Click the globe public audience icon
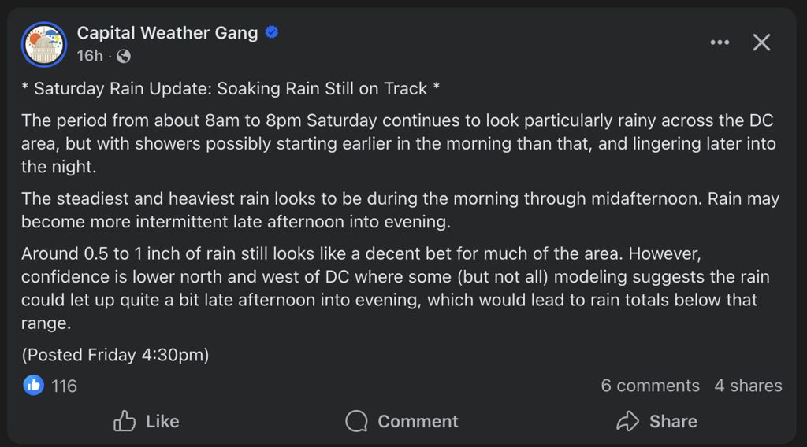This screenshot has width=807, height=447. (x=124, y=56)
